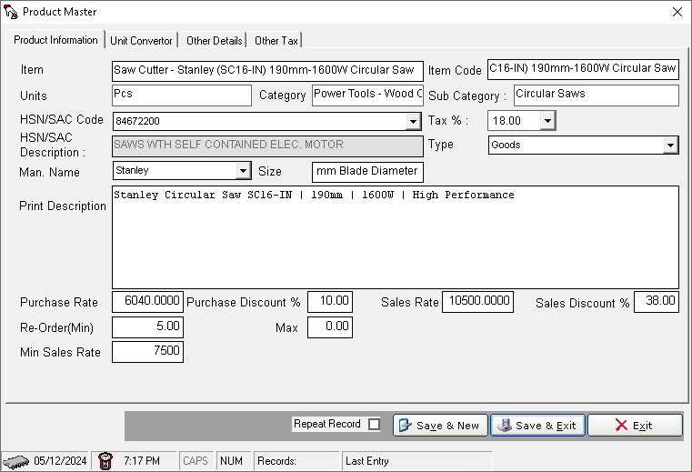Click the HSN/SAC Description greyed field
The image size is (692, 472).
point(267,146)
